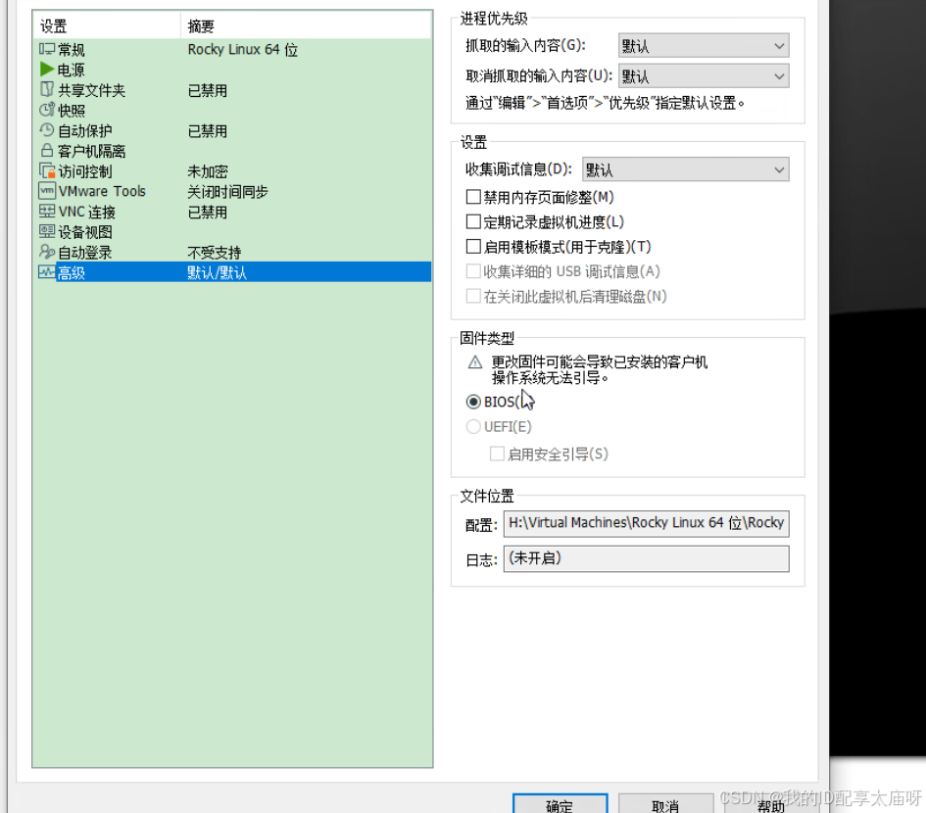The height and width of the screenshot is (813, 926).
Task: Open 抓取的输入内容(G) dropdown
Action: tap(704, 45)
